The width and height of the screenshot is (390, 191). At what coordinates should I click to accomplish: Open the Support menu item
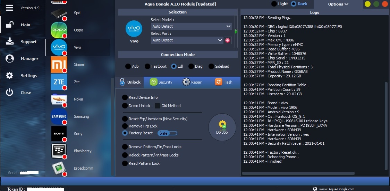click(x=28, y=42)
